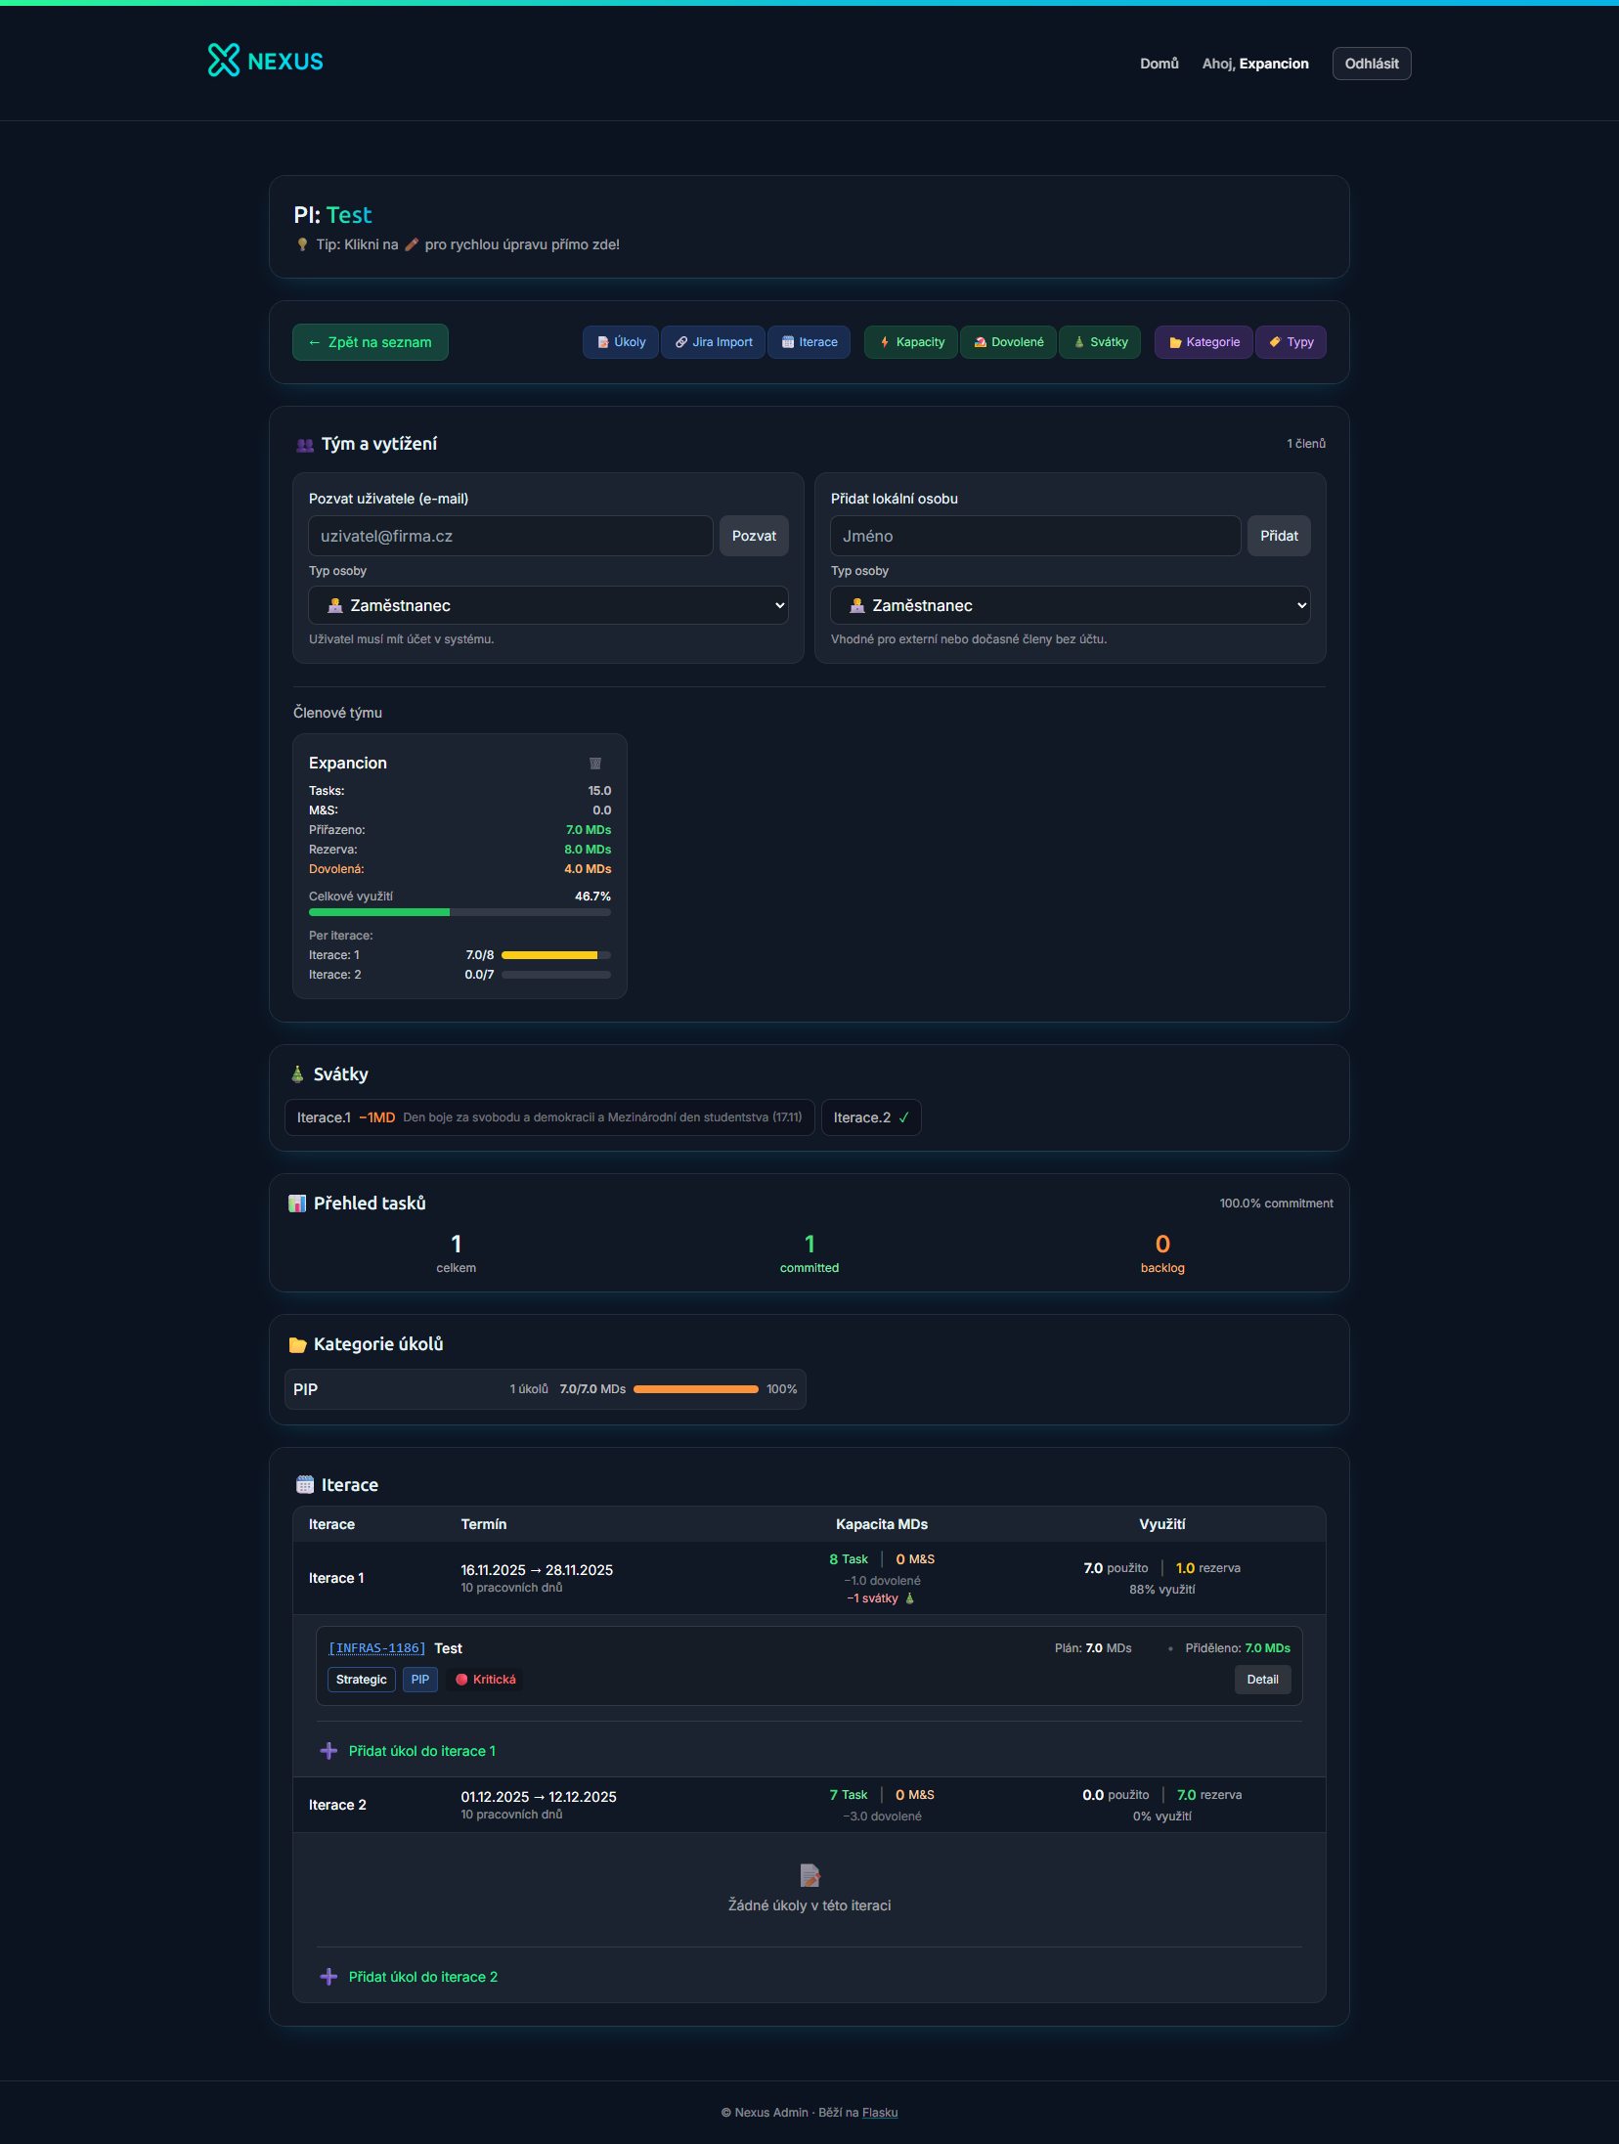Open the INFRAS-1186 task link
The image size is (1619, 2144).
(377, 1648)
